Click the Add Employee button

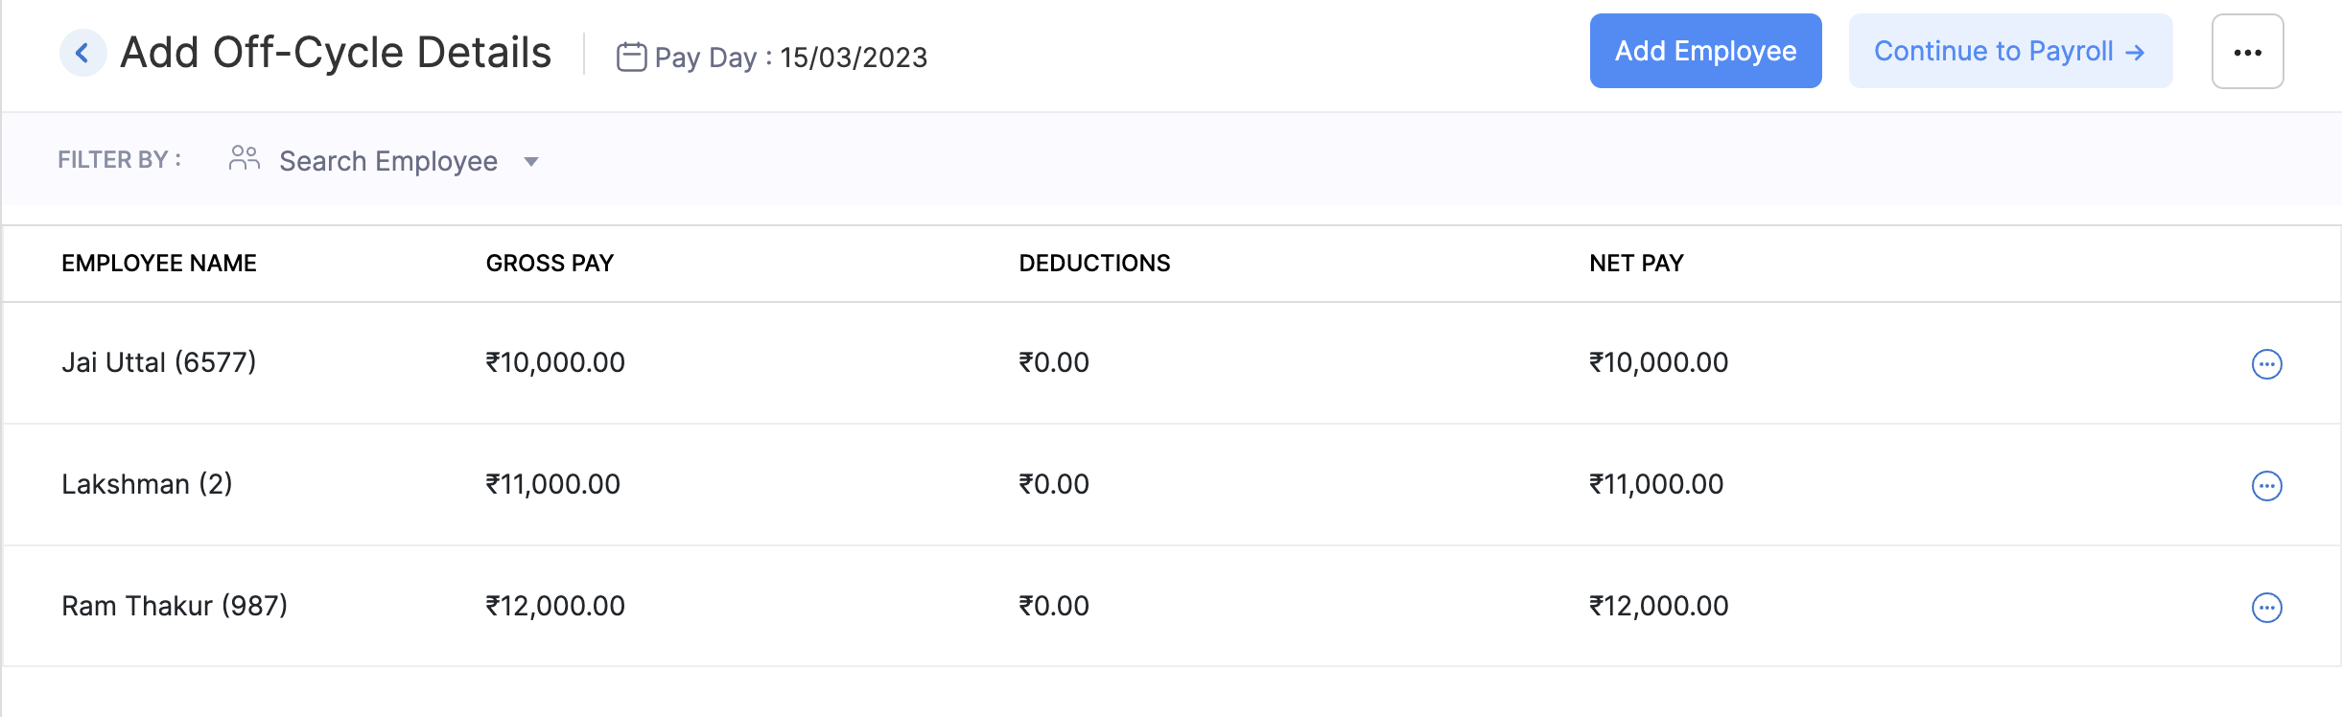[1705, 51]
